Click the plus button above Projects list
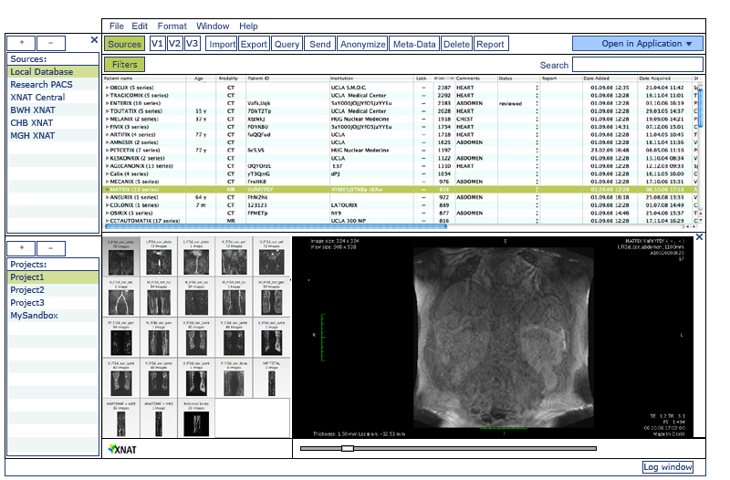730x480 pixels. tap(22, 248)
